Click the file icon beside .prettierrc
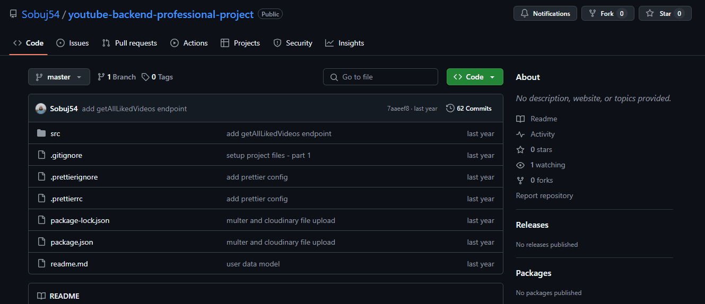Screen dimensions: 705x304 41,199
